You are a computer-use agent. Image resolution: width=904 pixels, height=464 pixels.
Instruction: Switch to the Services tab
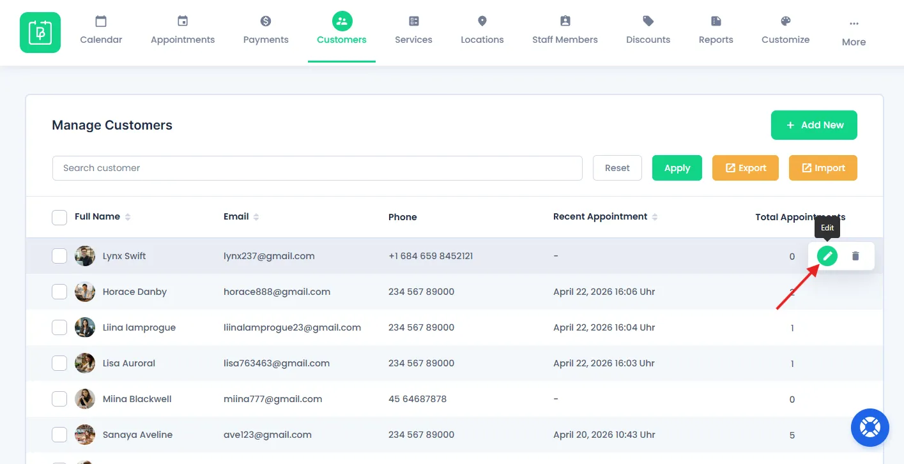coord(413,31)
